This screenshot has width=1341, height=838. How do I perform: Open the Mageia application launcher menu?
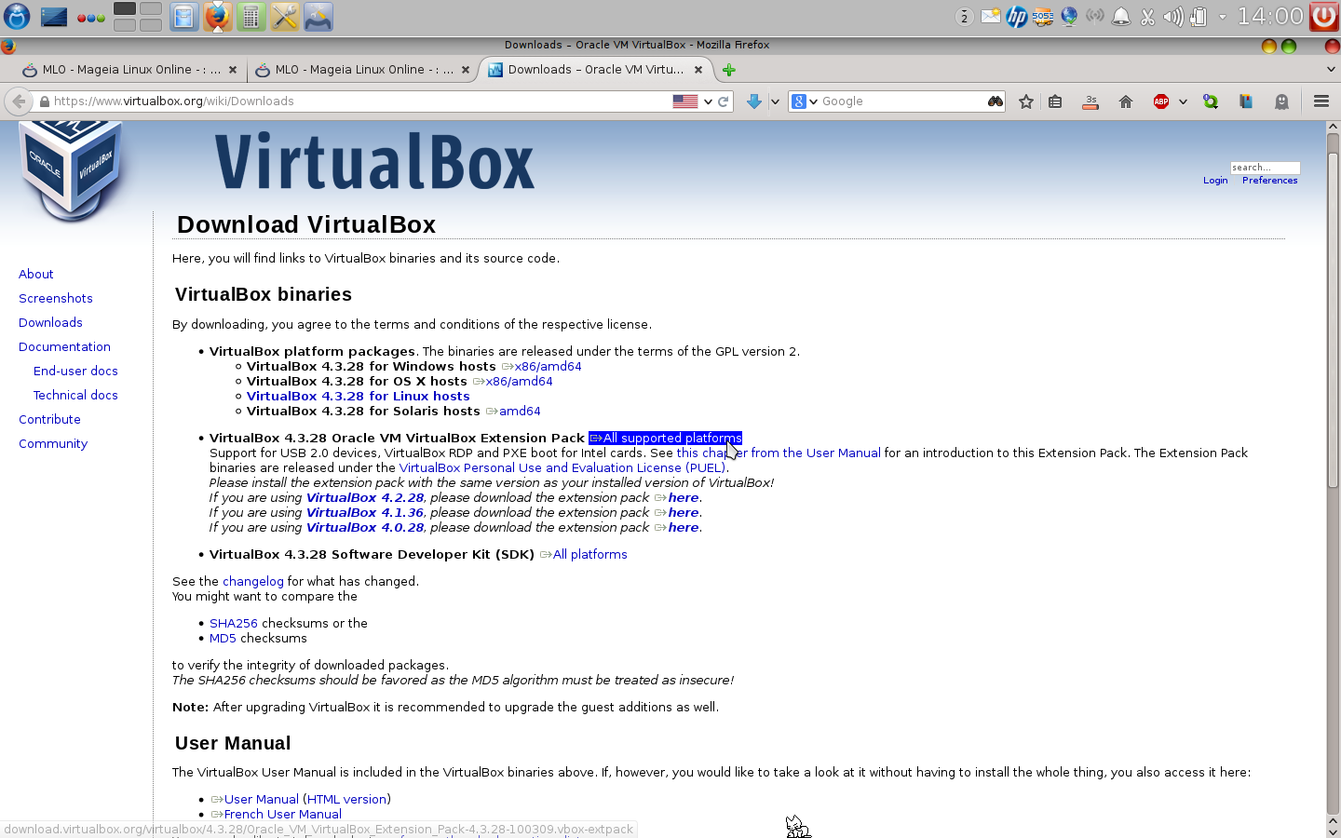(x=17, y=16)
